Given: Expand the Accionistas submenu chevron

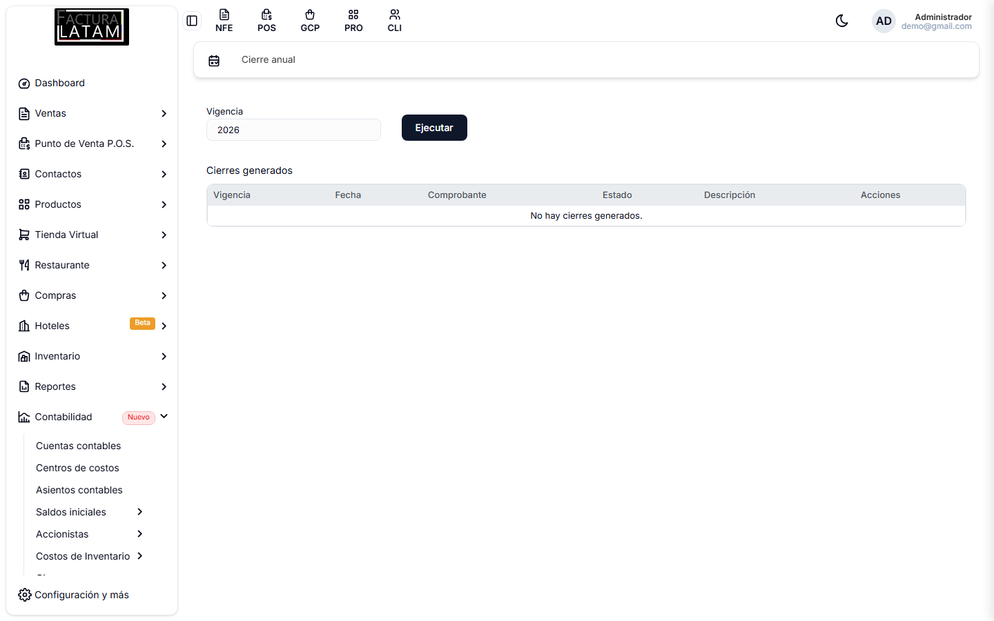Looking at the screenshot, I should coord(139,534).
